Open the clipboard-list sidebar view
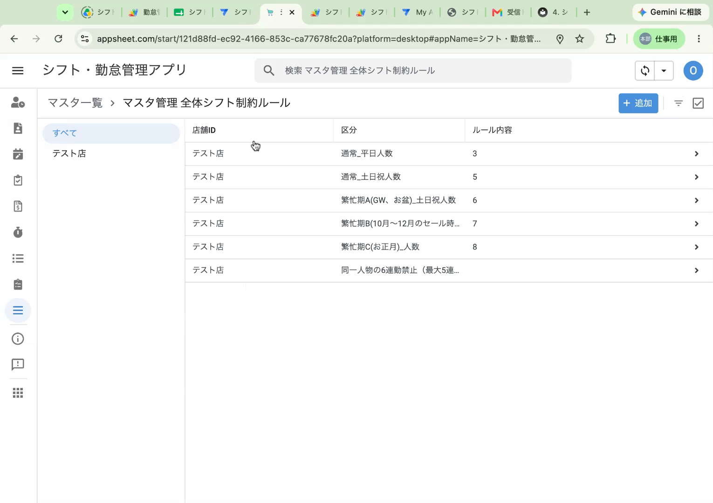This screenshot has width=713, height=503. (x=18, y=284)
